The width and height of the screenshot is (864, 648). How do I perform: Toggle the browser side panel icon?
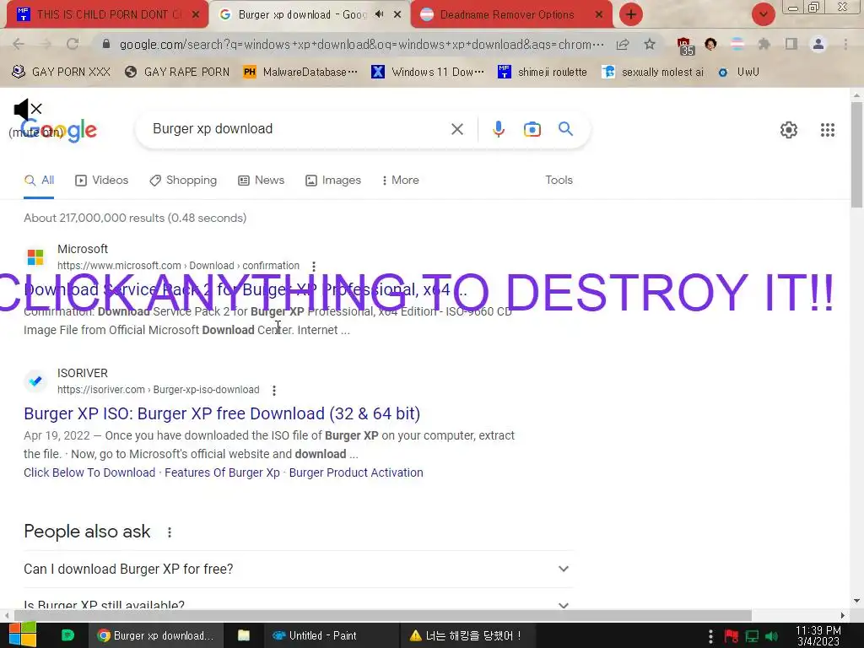(x=791, y=44)
